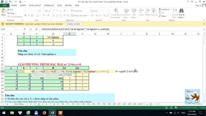Click vertical scrollbar down arrow
The height and width of the screenshot is (116, 206).
click(x=204, y=101)
